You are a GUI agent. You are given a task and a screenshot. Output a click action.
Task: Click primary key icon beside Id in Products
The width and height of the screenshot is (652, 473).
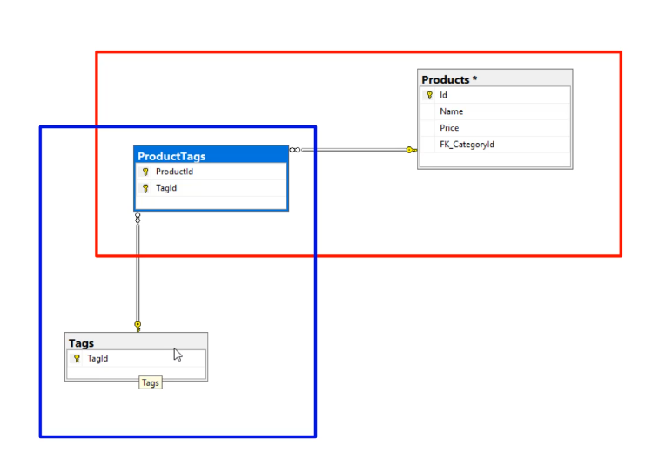tap(429, 95)
